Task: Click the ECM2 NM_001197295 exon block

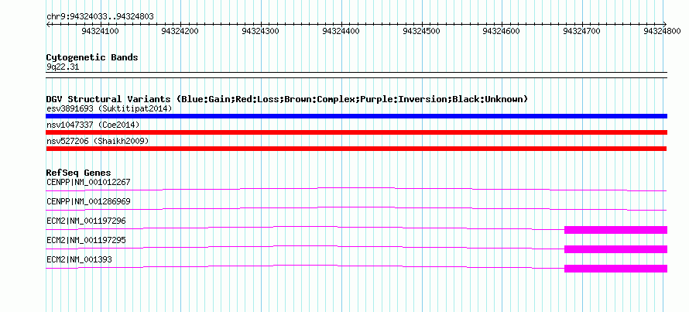Action: click(615, 249)
